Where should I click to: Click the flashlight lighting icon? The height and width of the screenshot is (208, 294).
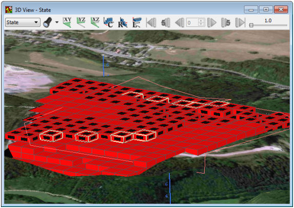(x=47, y=22)
